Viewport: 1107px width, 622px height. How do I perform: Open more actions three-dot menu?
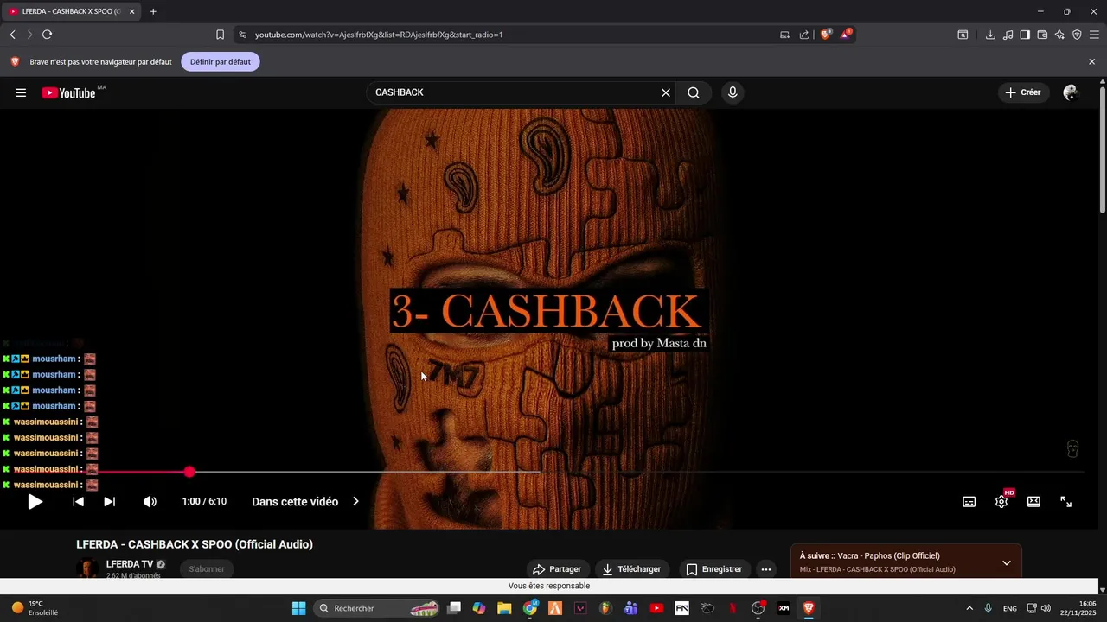pos(765,569)
